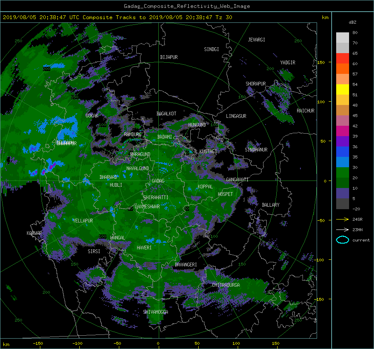Select the DAVANGERI city label

pyautogui.click(x=186, y=265)
